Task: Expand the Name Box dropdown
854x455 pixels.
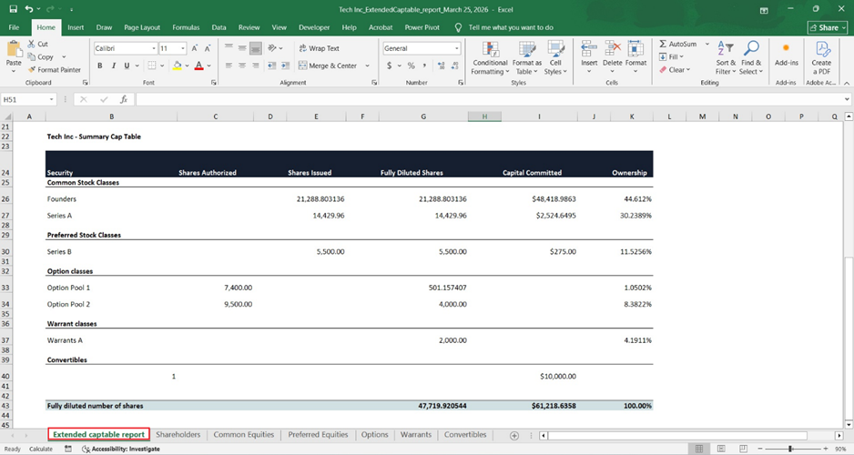Action: 51,99
